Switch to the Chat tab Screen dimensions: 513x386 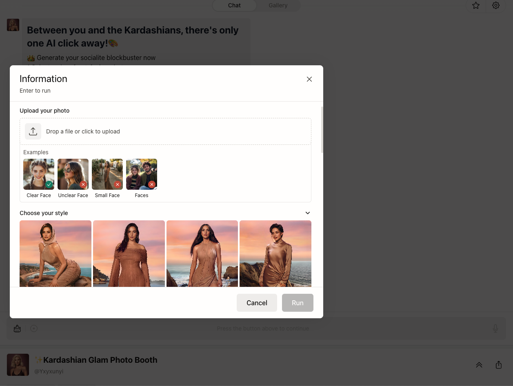click(x=234, y=5)
